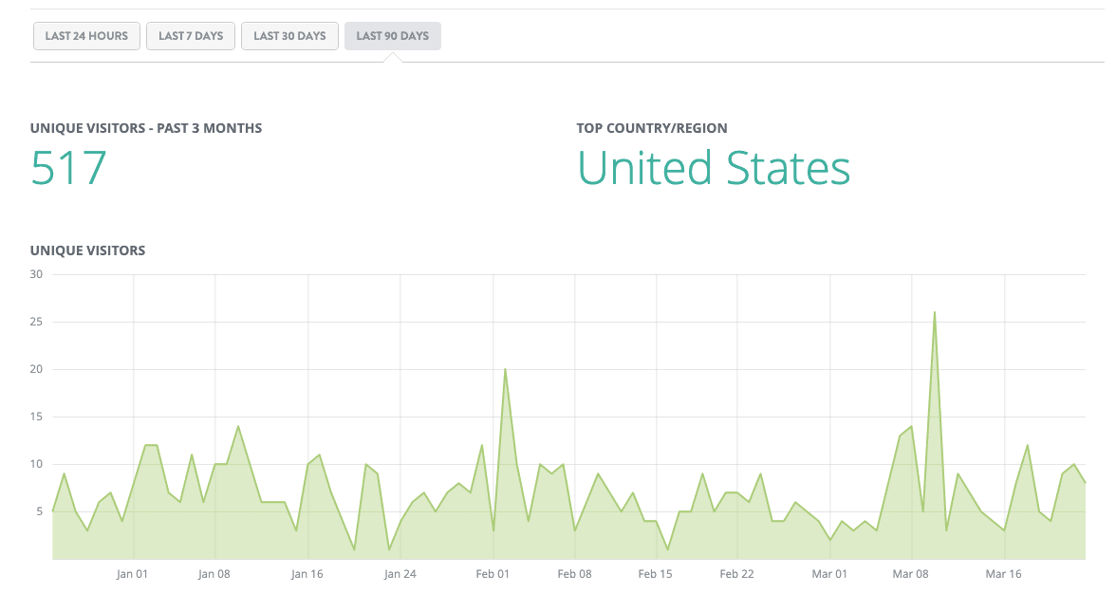Click the United States top country label
This screenshot has height=593, width=1116.
pos(714,169)
